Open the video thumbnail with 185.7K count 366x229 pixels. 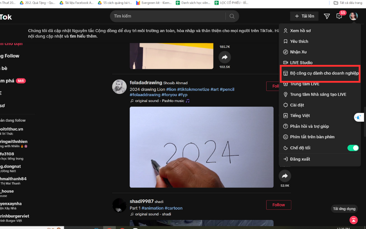point(171,56)
